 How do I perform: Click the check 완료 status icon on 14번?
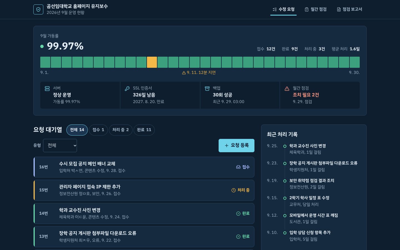(x=238, y=213)
